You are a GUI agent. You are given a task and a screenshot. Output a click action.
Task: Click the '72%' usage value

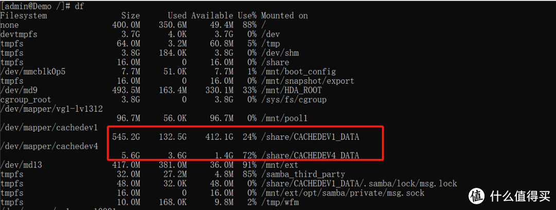(250, 155)
